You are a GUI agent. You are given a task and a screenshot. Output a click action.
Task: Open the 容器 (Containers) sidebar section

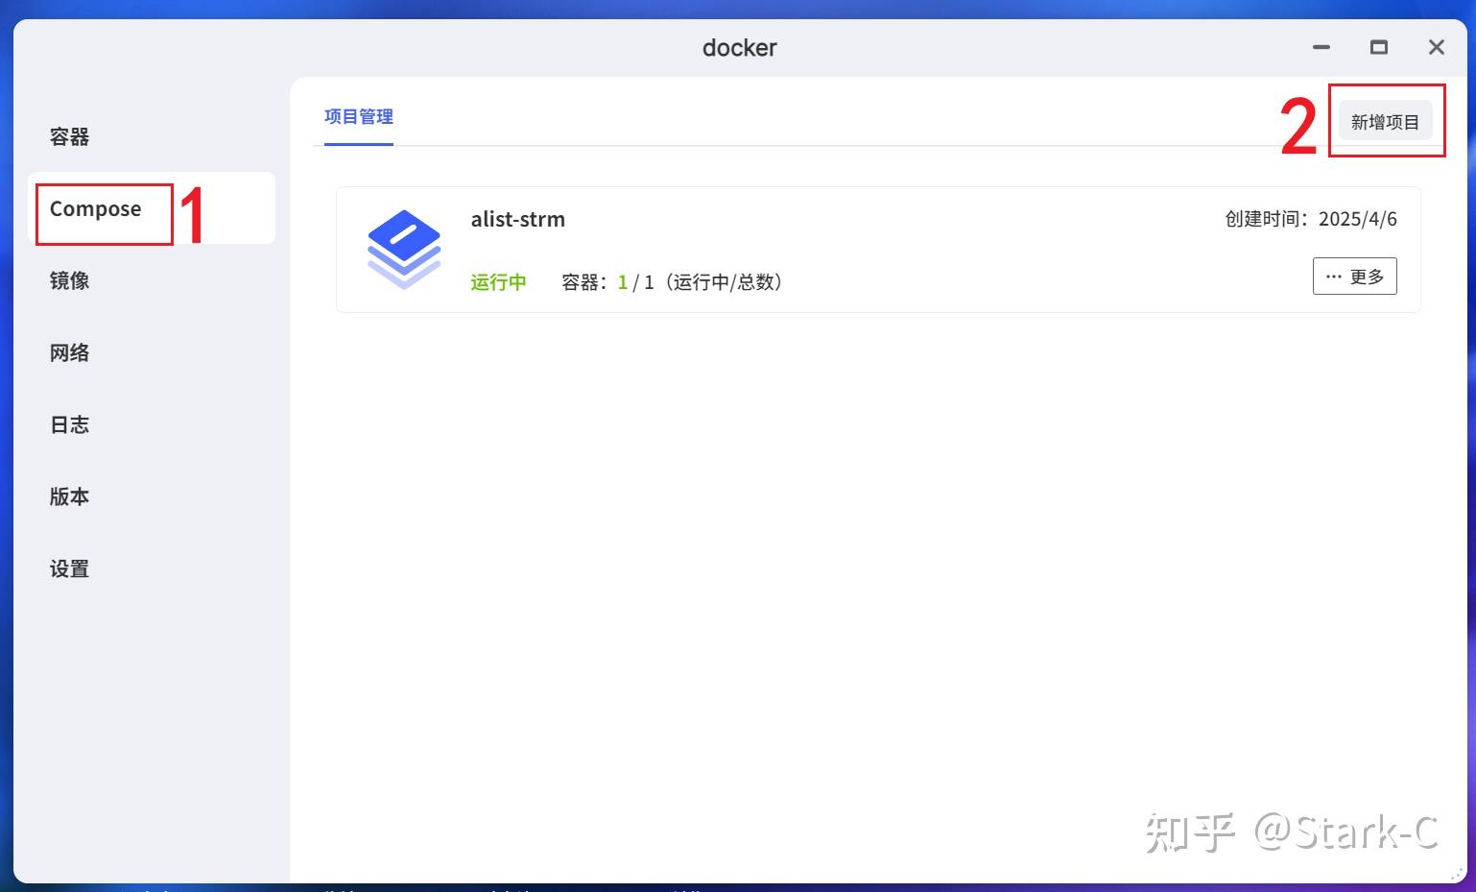point(69,136)
